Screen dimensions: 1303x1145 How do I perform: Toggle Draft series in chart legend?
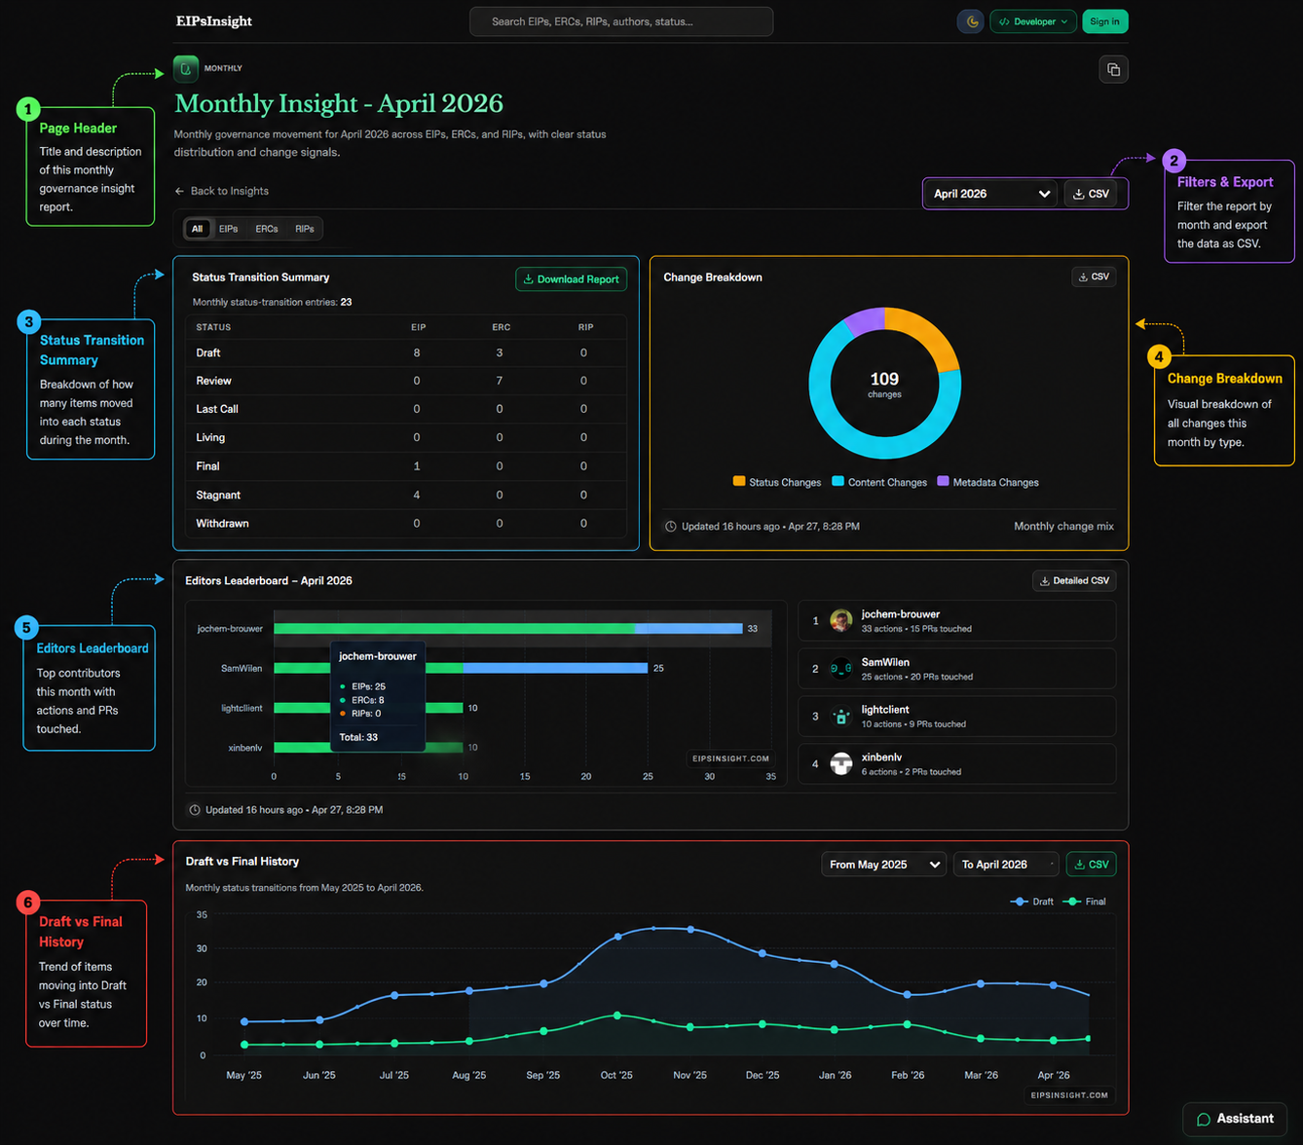click(1033, 902)
